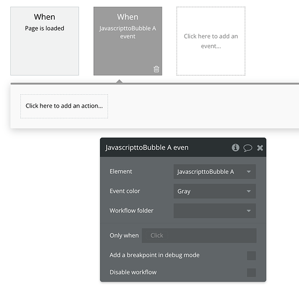
Task: Enable Add a breakpoint in debug mode checkbox
Action: tap(251, 255)
